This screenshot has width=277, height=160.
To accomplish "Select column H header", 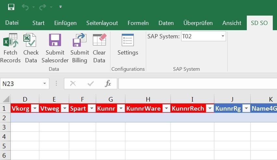I will pos(148,99).
